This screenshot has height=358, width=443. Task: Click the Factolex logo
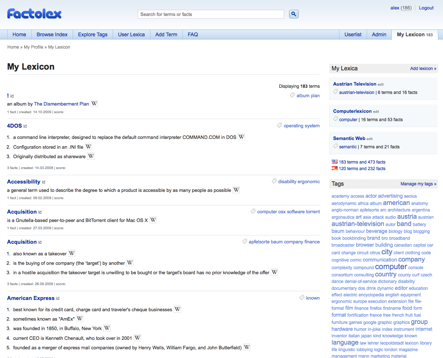coord(35,14)
